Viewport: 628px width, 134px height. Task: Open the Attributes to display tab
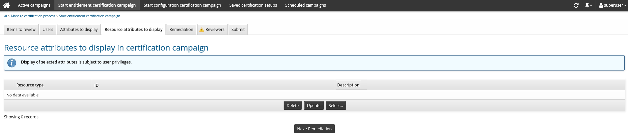tap(79, 30)
